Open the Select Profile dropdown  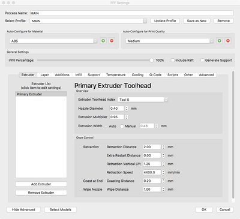(88, 21)
